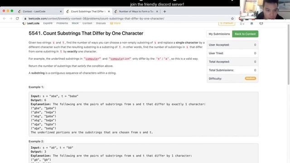
Task: Go forward with the browser forward arrow
Action: pos(11,19)
